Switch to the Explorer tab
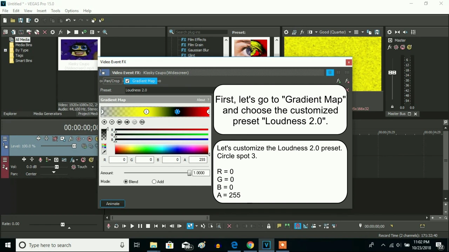The width and height of the screenshot is (449, 252). [10, 114]
